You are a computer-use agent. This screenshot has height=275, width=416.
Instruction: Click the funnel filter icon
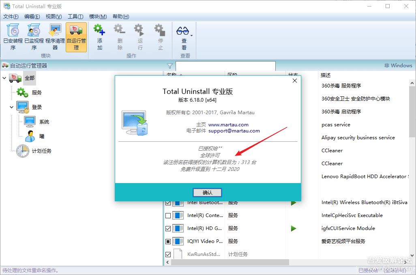coord(170,66)
